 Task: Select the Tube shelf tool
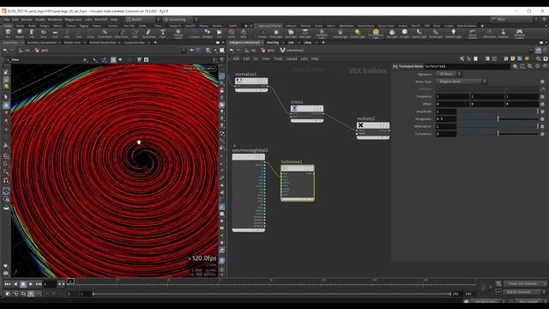32,33
